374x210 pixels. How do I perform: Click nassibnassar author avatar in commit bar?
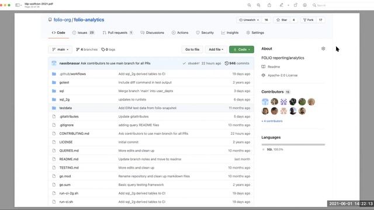[54, 64]
